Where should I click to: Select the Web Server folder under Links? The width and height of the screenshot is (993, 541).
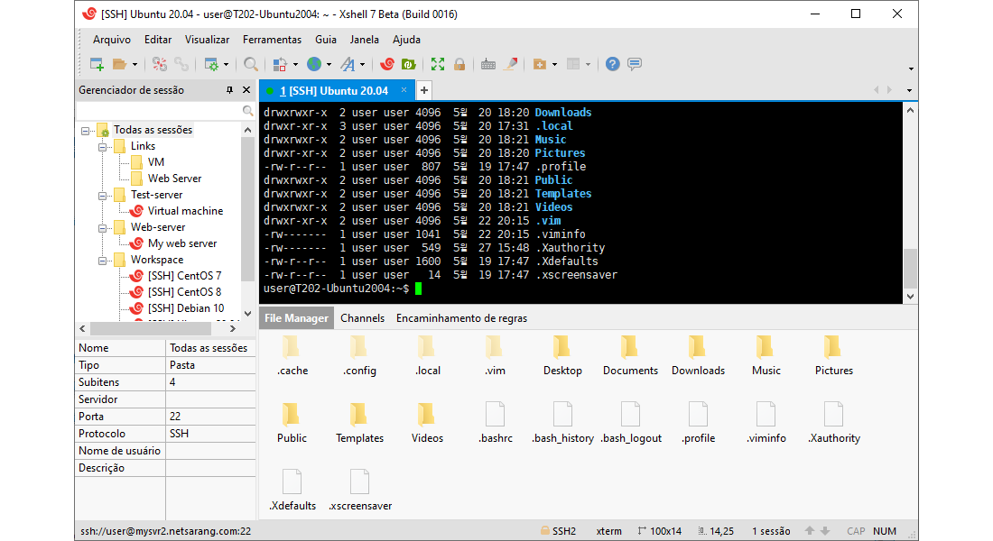(174, 179)
